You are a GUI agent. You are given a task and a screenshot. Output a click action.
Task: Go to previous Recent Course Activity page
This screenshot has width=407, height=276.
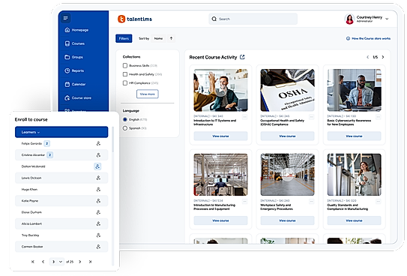[x=367, y=57]
